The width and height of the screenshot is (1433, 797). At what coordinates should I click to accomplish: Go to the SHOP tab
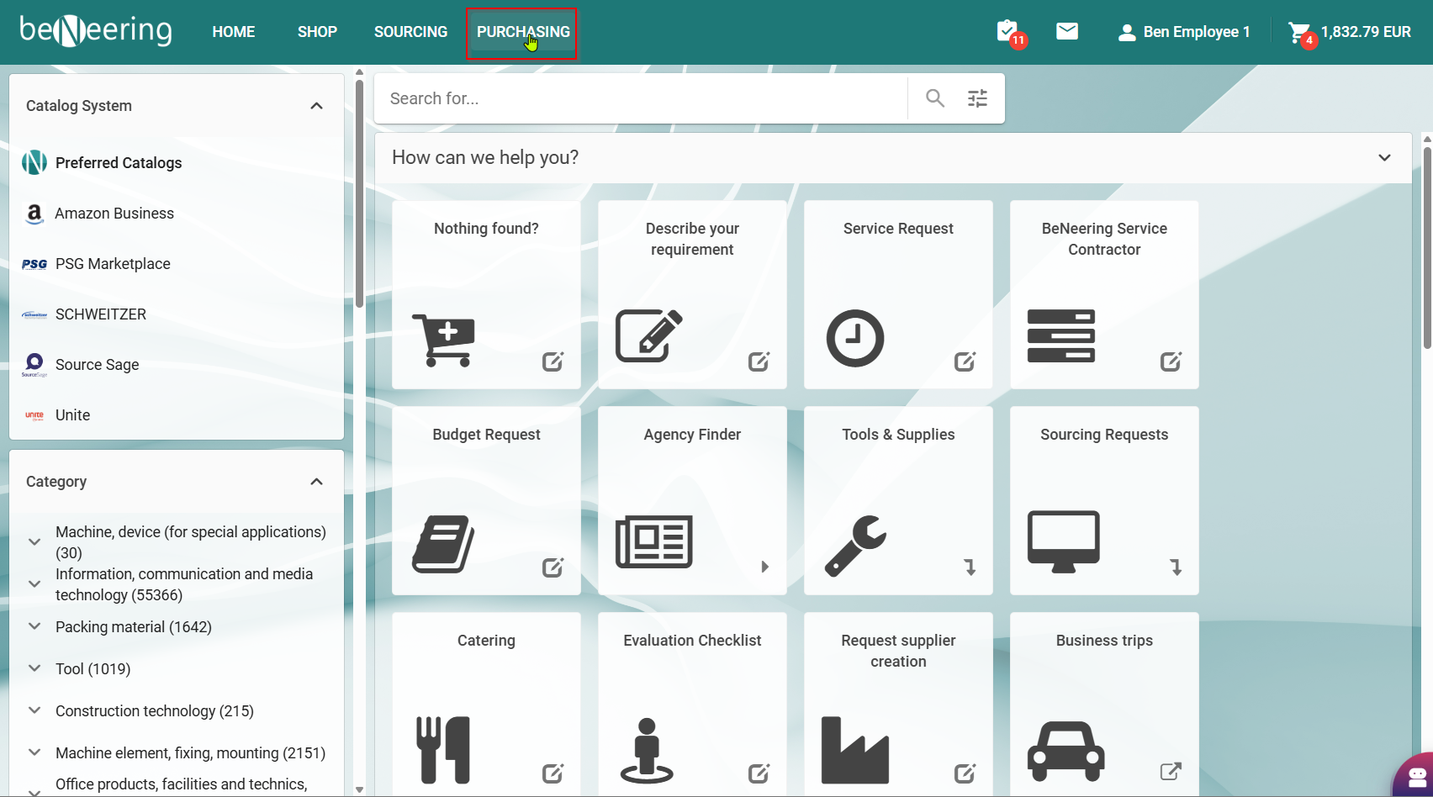tap(317, 32)
